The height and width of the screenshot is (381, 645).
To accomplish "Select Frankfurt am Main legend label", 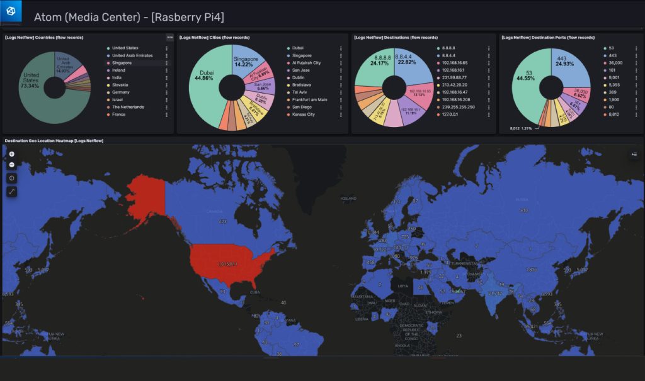I will 309,99.
